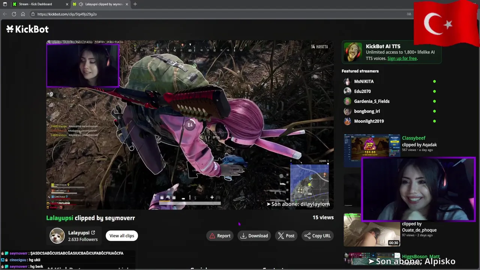Click the KickBot AI TTS avatar image
Viewport: 480px width, 270px height.
[x=352, y=52]
